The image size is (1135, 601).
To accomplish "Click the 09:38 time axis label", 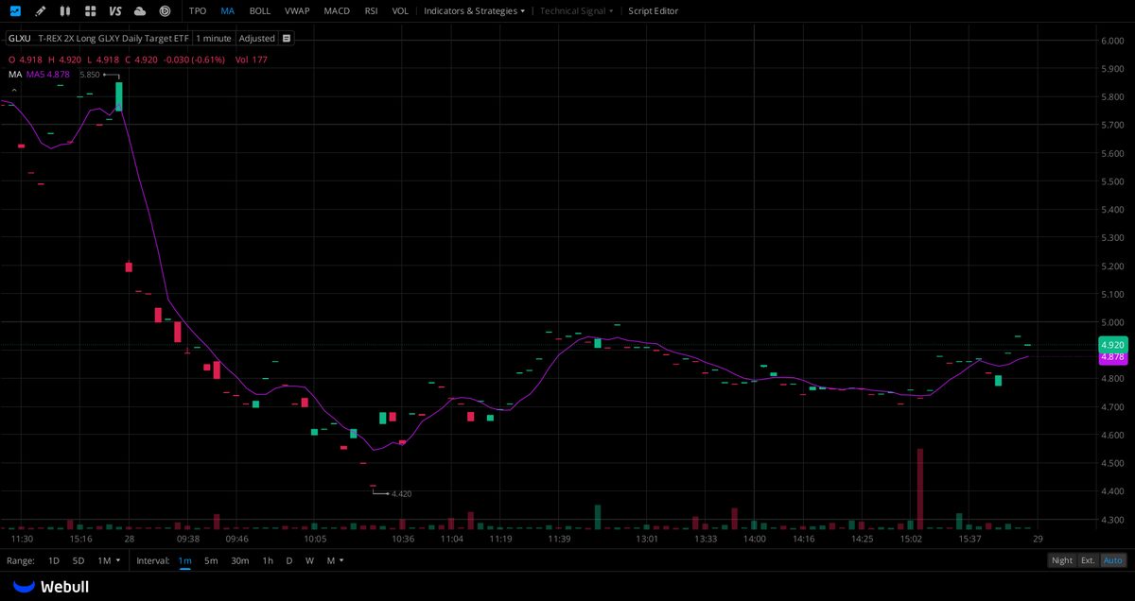I will [x=187, y=539].
